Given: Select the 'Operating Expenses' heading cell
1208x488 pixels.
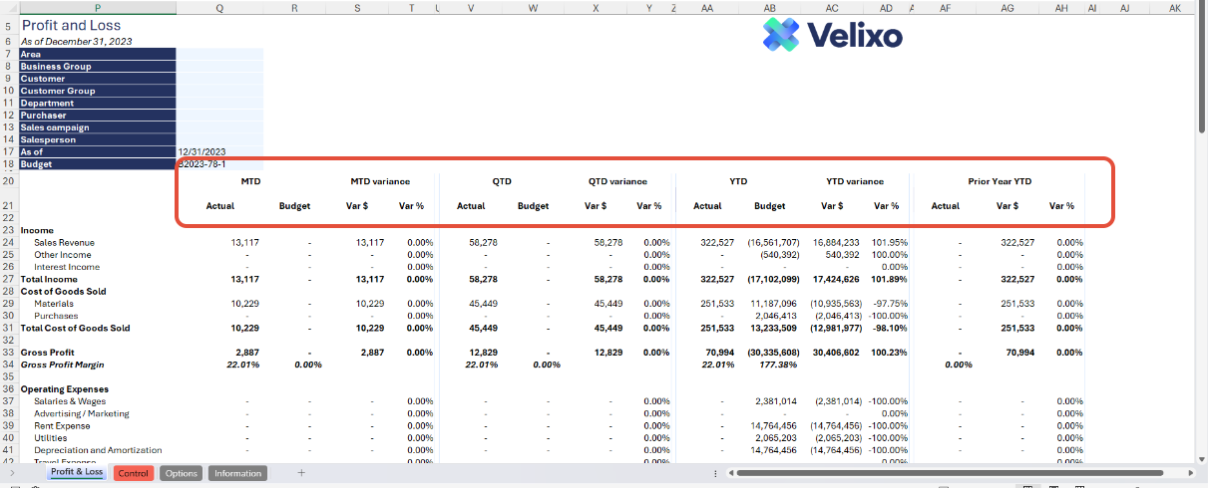Looking at the screenshot, I should click(x=65, y=388).
